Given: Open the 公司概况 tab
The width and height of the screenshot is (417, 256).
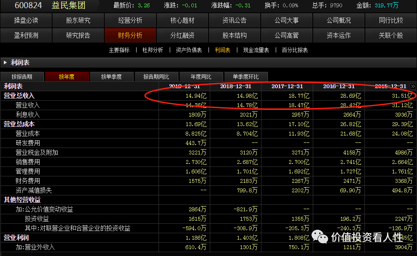Looking at the screenshot, I should coord(339,21).
